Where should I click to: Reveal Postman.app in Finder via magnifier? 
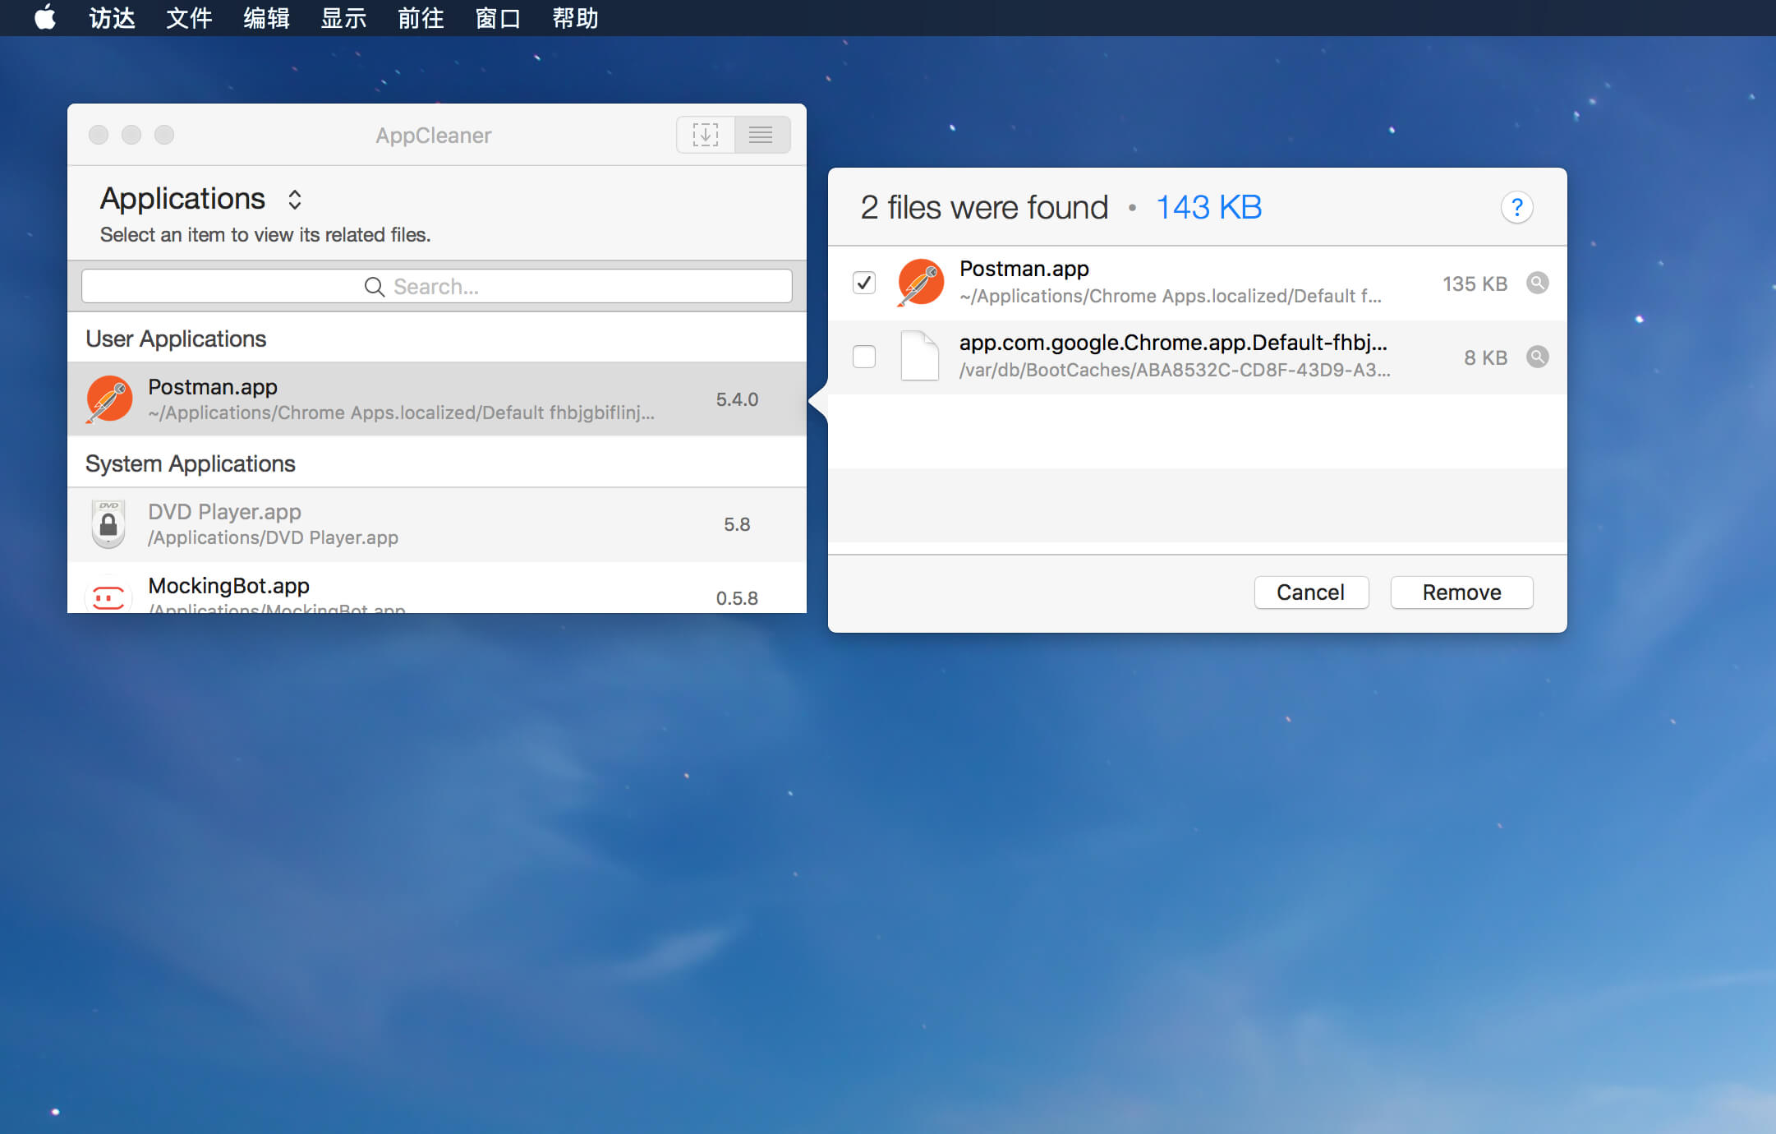click(x=1538, y=283)
